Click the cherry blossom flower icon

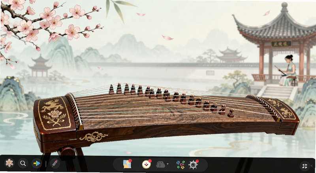tap(9, 163)
